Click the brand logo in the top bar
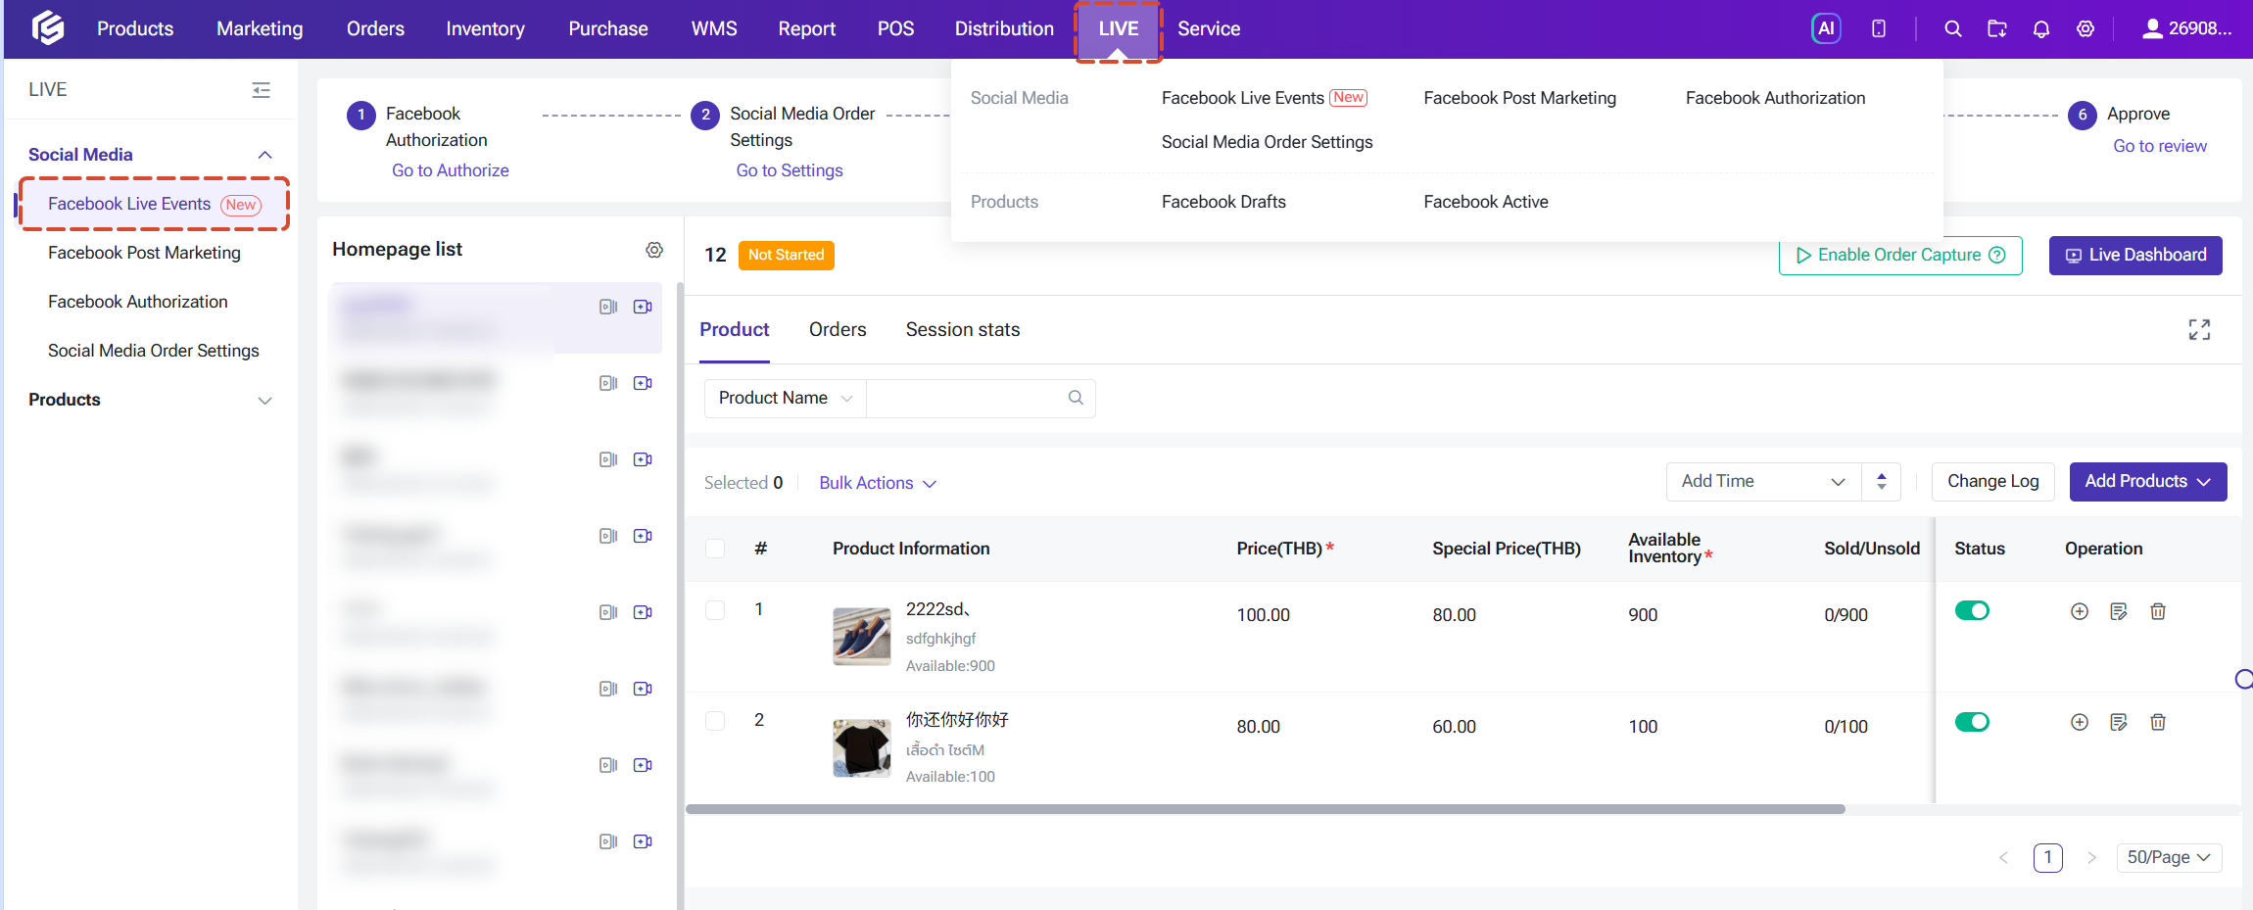Viewport: 2253px width, 910px height. (x=48, y=28)
